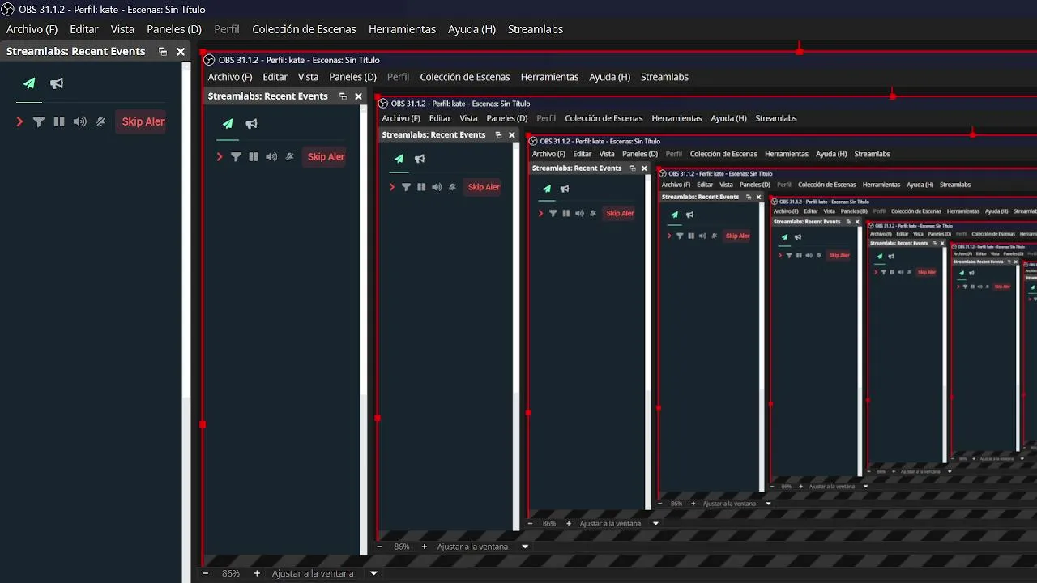Close the Streamlabs Recent Events dock

181,51
